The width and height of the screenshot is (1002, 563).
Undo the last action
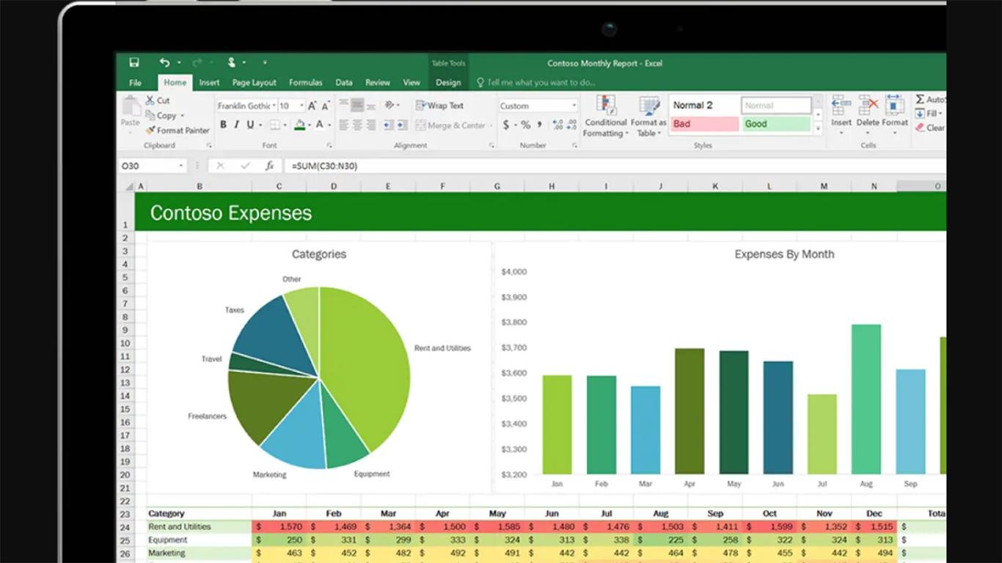coord(164,63)
